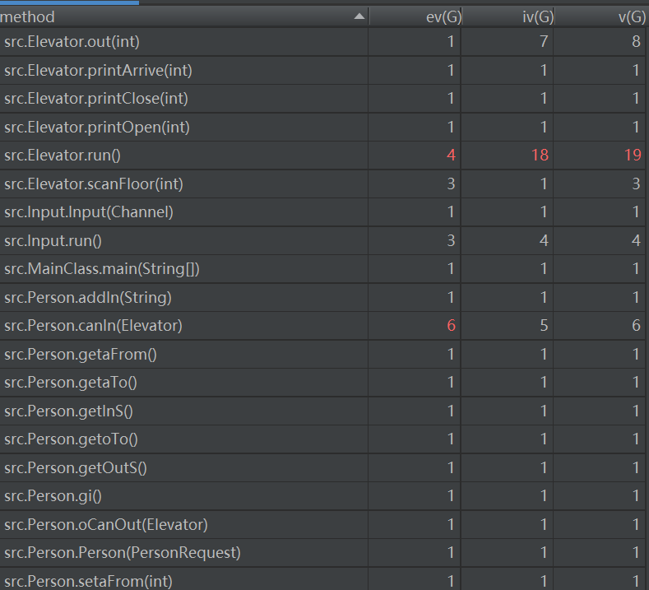This screenshot has height=590, width=649.
Task: Select the src.Person.getoTo() row
Action: point(322,439)
